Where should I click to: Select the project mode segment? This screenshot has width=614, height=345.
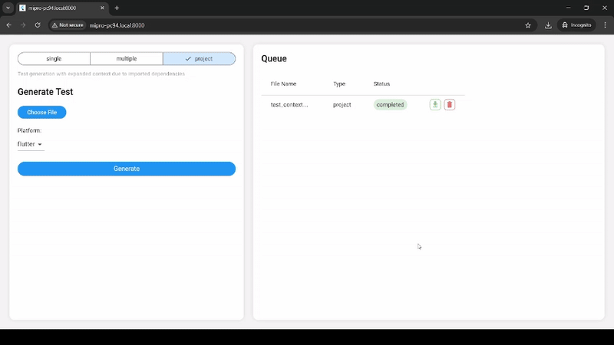tap(200, 59)
